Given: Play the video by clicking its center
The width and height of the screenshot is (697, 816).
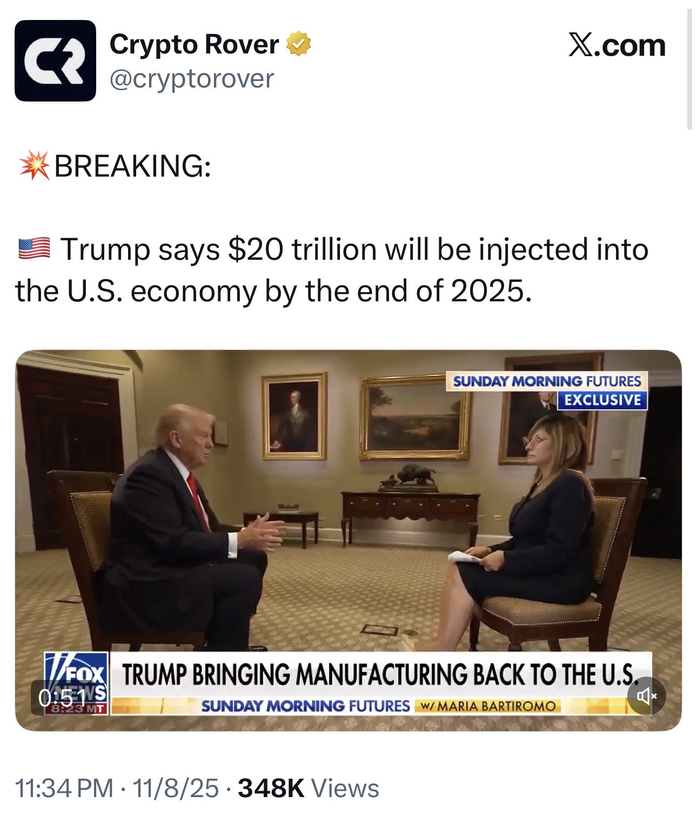Looking at the screenshot, I should (x=348, y=540).
